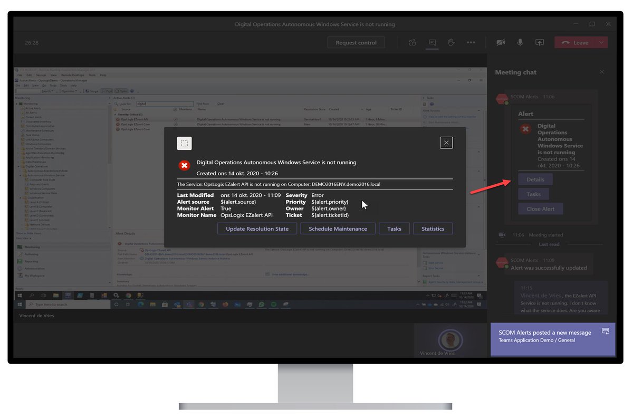Click Tasks button in chat alert card
The image size is (633, 417).
(x=533, y=194)
